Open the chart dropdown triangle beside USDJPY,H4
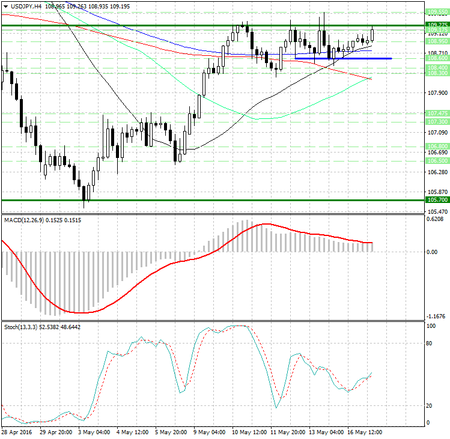 click(x=5, y=7)
